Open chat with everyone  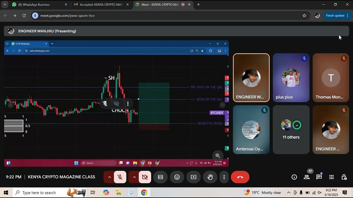click(319, 177)
